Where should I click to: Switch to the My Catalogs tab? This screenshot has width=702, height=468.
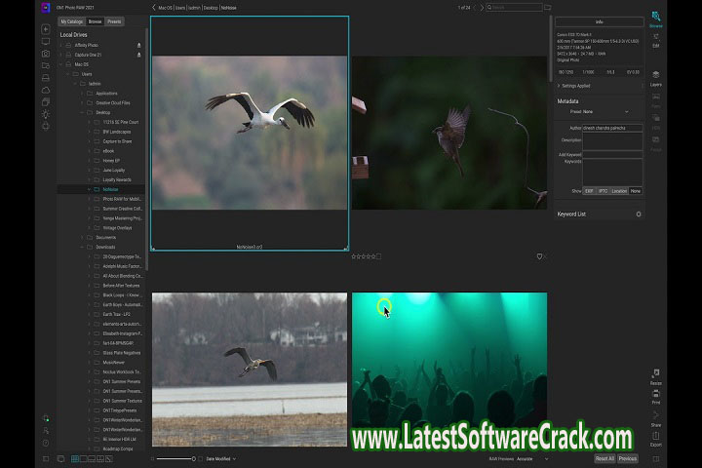[71, 21]
